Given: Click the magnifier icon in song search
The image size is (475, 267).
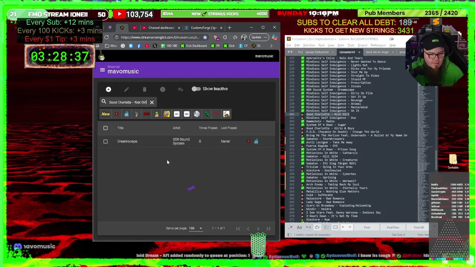Looking at the screenshot, I should click(x=104, y=102).
